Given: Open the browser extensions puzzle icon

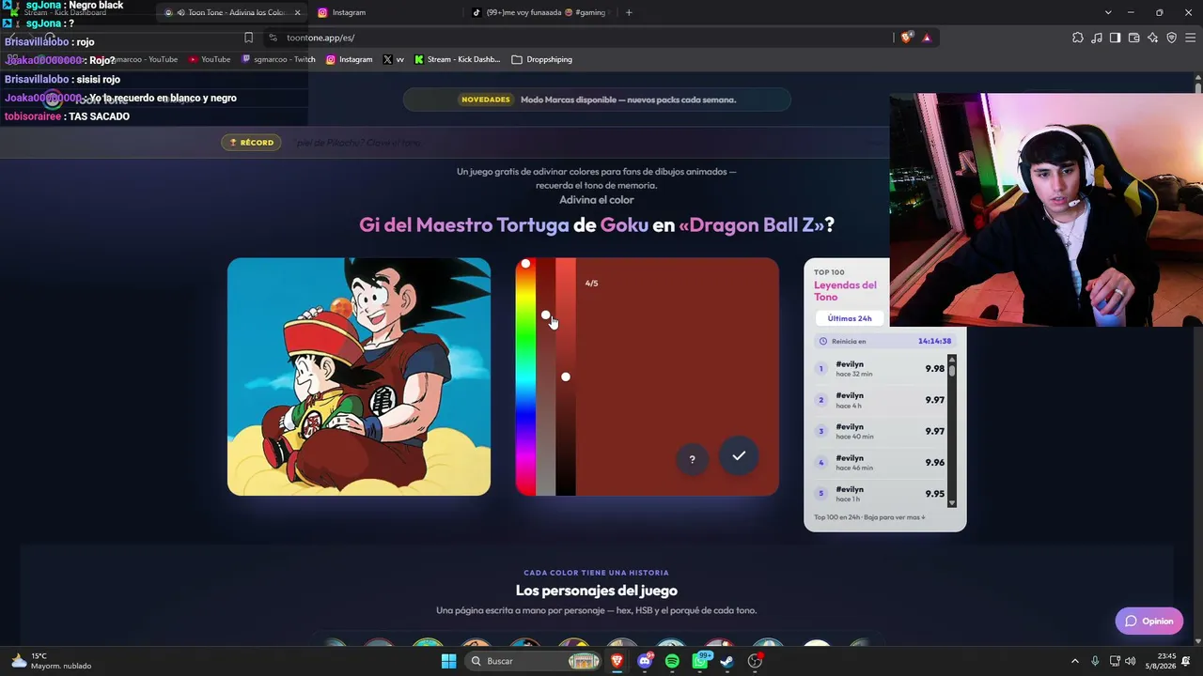Looking at the screenshot, I should (x=1078, y=38).
